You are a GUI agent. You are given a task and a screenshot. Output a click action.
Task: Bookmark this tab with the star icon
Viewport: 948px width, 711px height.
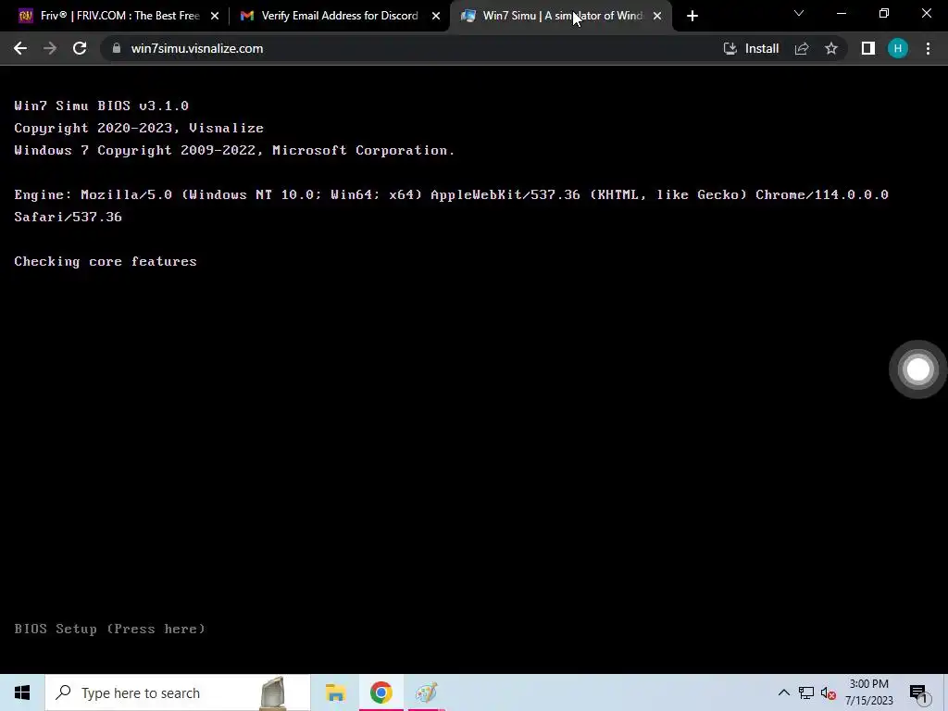[831, 48]
